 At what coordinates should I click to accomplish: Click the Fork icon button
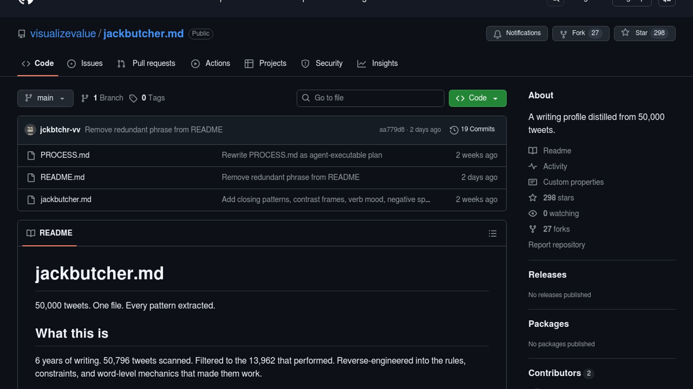563,34
